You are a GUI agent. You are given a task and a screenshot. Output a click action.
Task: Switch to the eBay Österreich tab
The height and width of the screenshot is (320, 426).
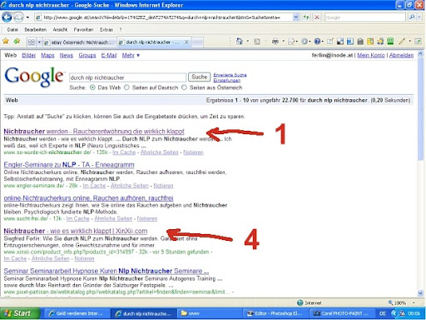point(79,42)
